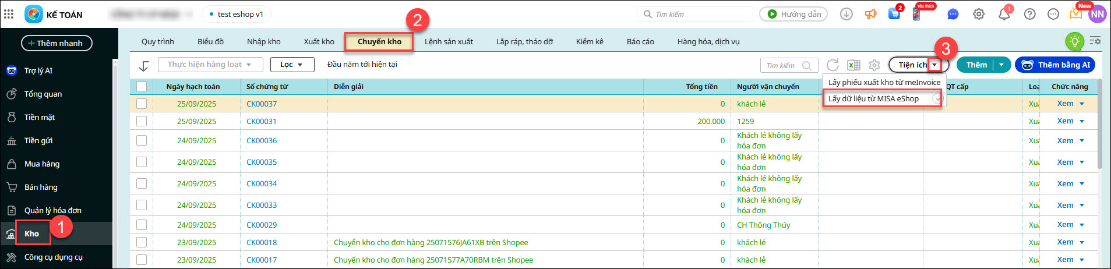Click the top bar settings gear
Screen dimensions: 1111x269
[x=979, y=14]
